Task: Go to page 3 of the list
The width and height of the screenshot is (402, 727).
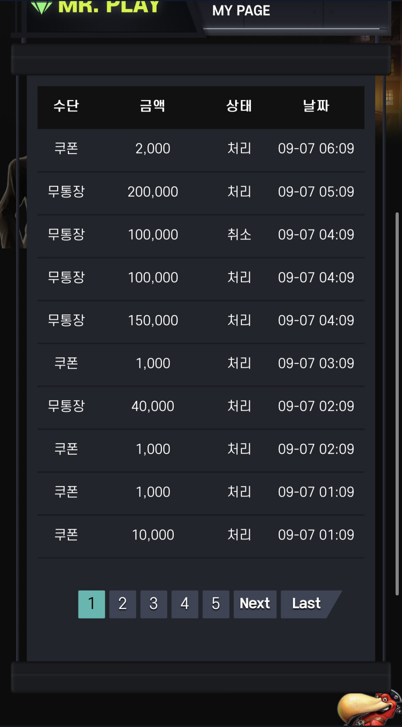Action: coord(154,604)
